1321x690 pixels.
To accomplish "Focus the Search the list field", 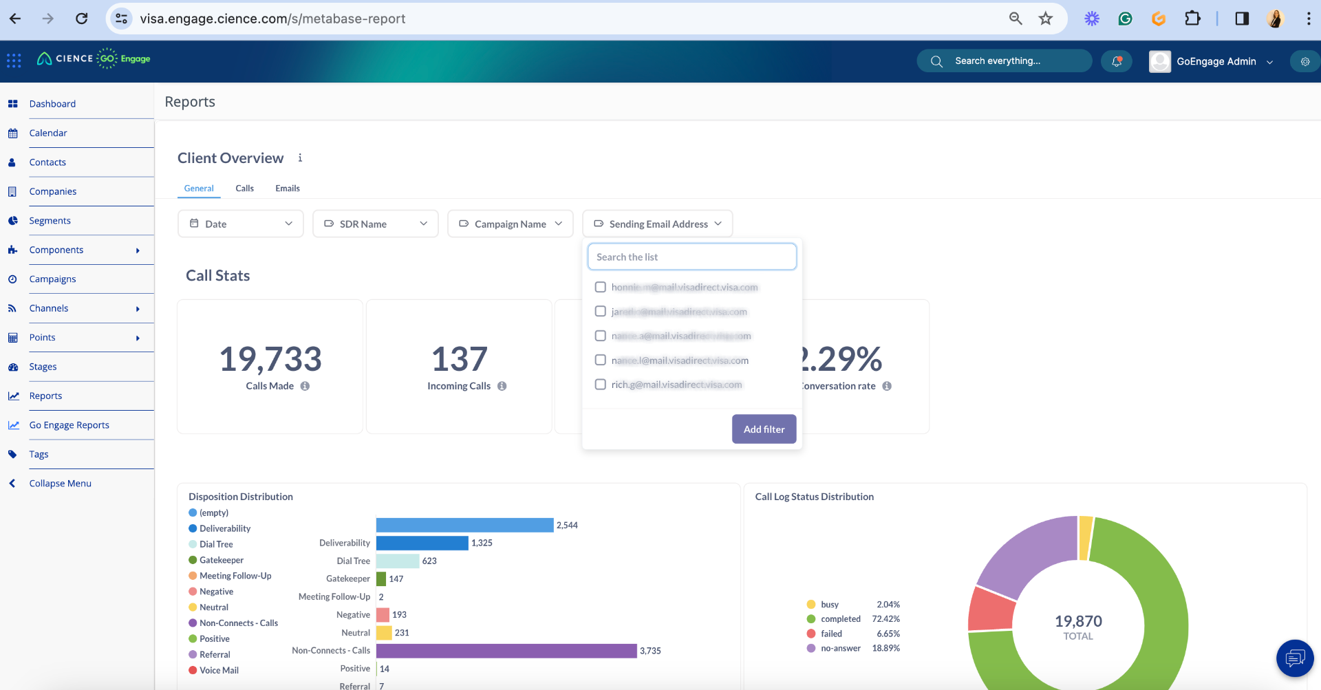I will pos(692,257).
